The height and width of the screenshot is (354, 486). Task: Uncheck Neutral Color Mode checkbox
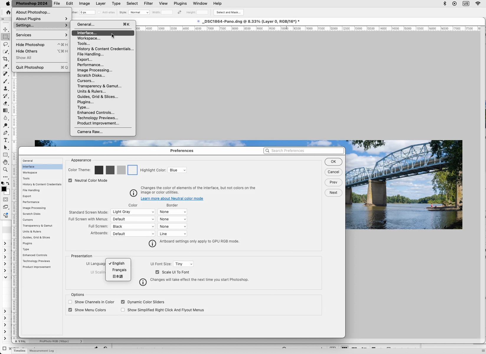(70, 181)
